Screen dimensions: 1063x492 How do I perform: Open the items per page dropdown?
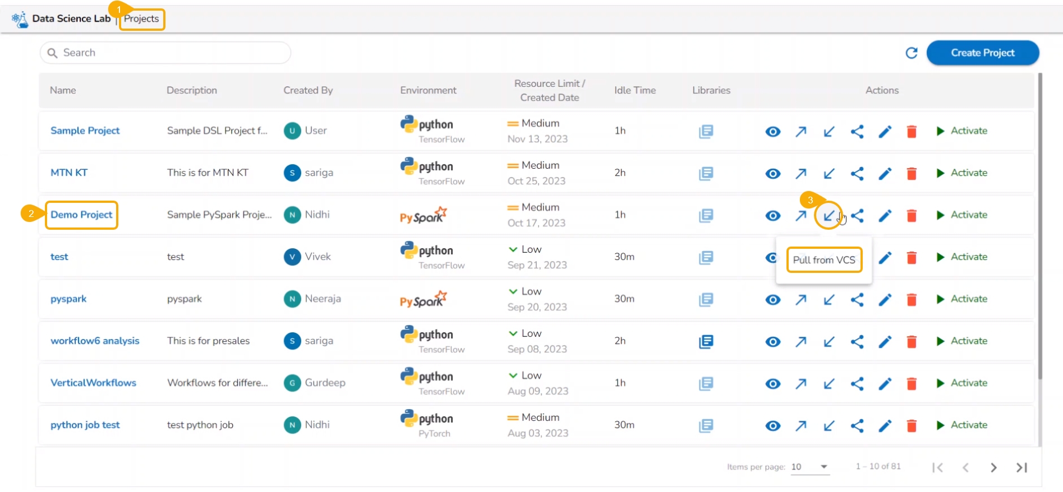coord(810,467)
